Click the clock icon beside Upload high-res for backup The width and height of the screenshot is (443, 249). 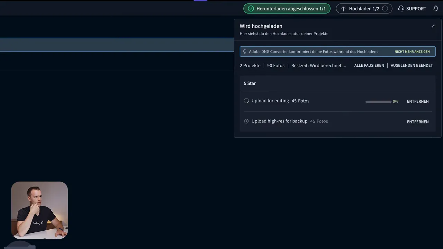tap(246, 121)
